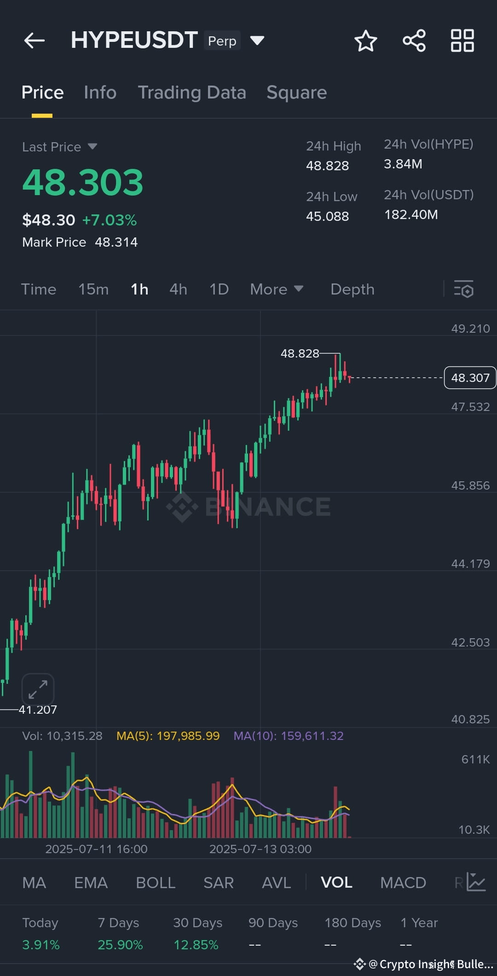Tap the 24h Vol(HYPE) value 3.84M
Image resolution: width=497 pixels, height=976 pixels.
pos(403,164)
